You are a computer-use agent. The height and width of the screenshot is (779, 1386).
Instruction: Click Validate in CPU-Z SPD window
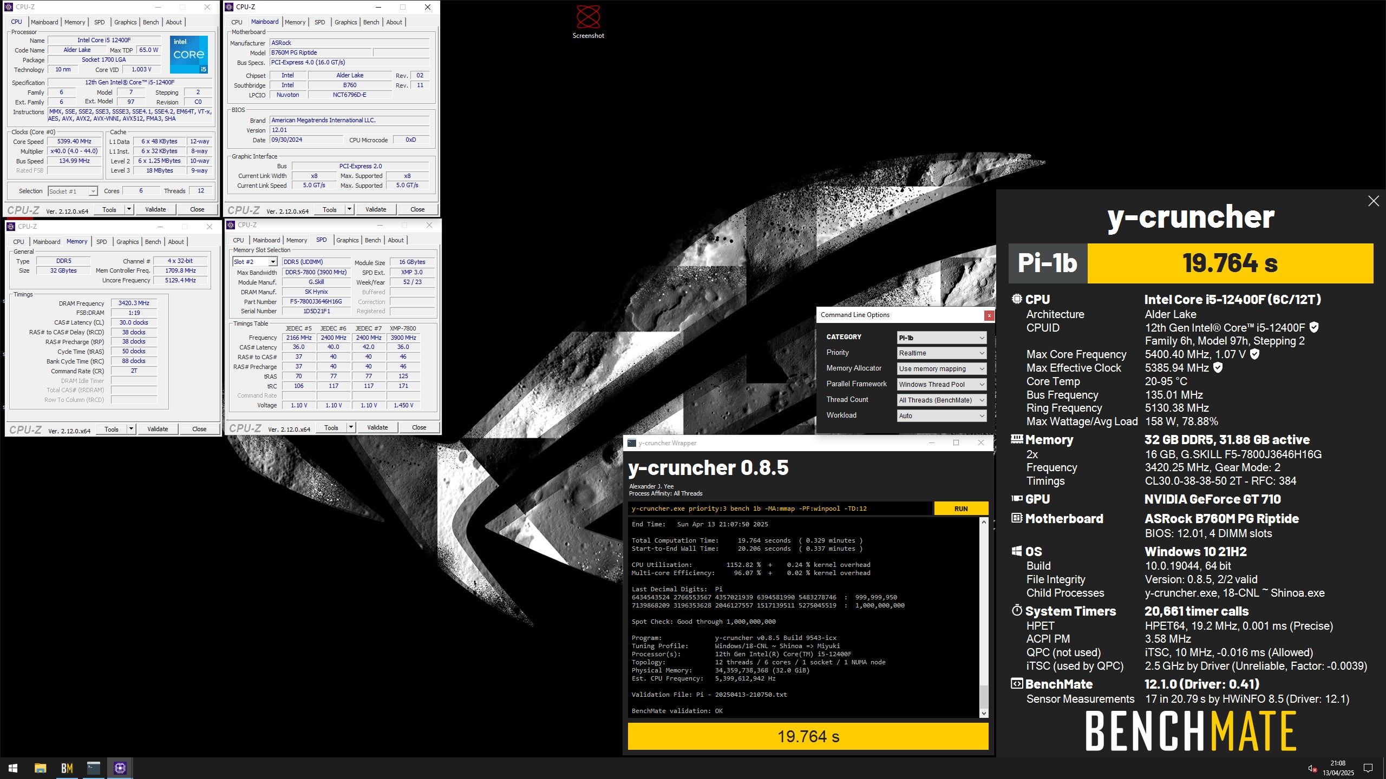point(377,427)
